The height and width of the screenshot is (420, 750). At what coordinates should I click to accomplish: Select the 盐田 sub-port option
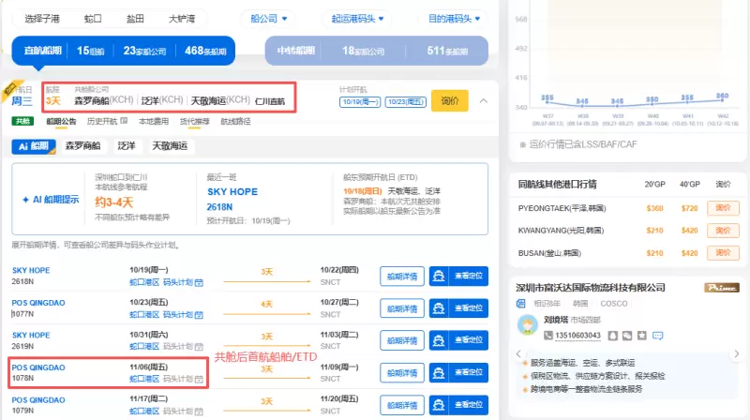(135, 19)
